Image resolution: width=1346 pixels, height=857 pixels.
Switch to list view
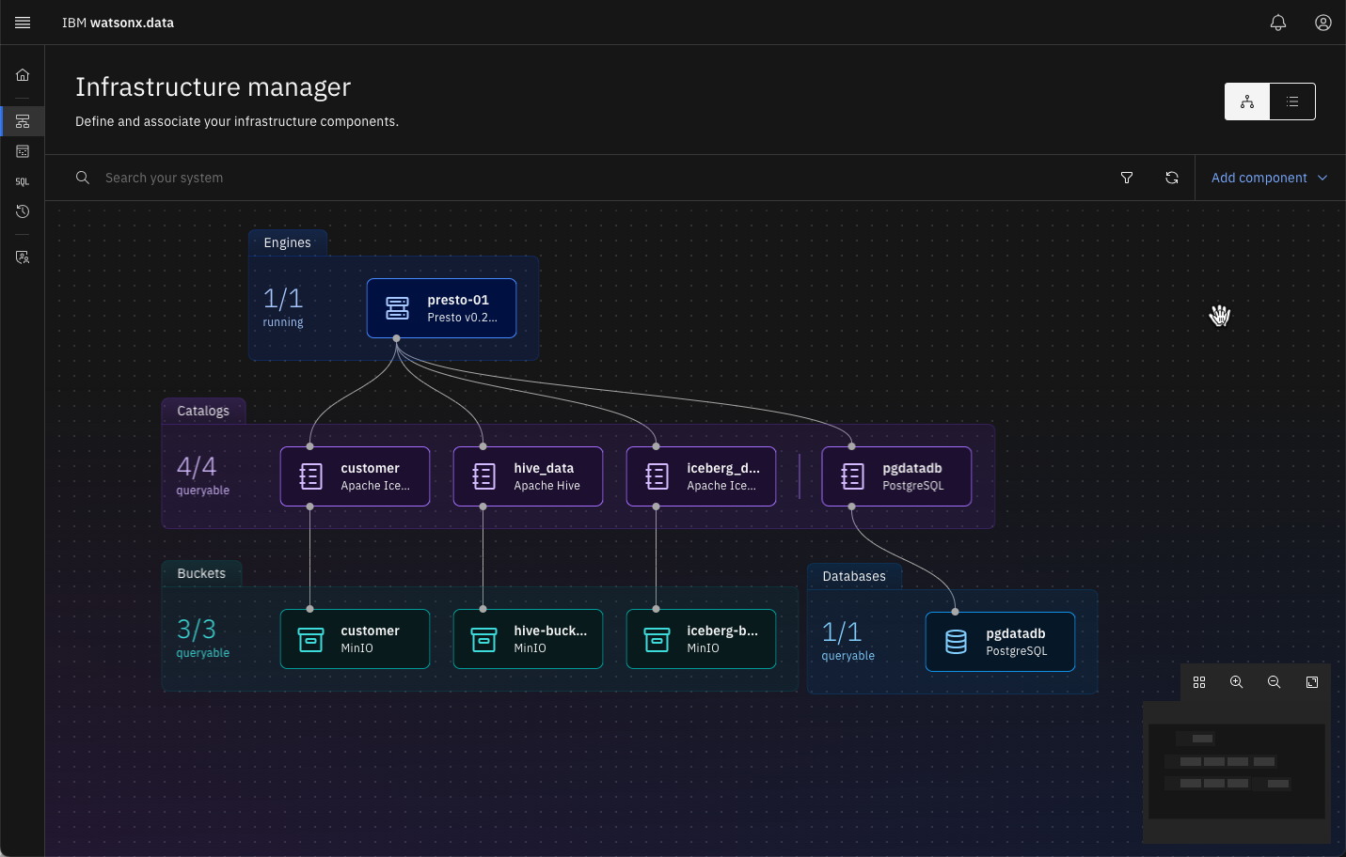pos(1292,101)
